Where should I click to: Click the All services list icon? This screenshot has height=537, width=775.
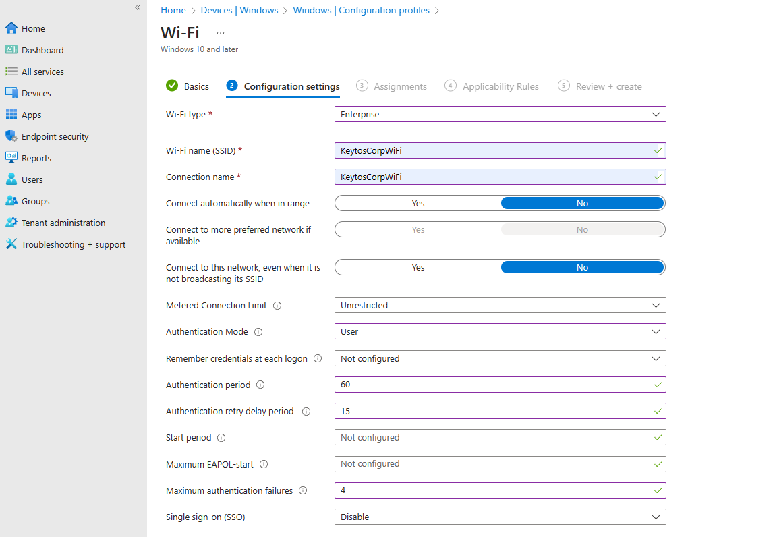11,72
